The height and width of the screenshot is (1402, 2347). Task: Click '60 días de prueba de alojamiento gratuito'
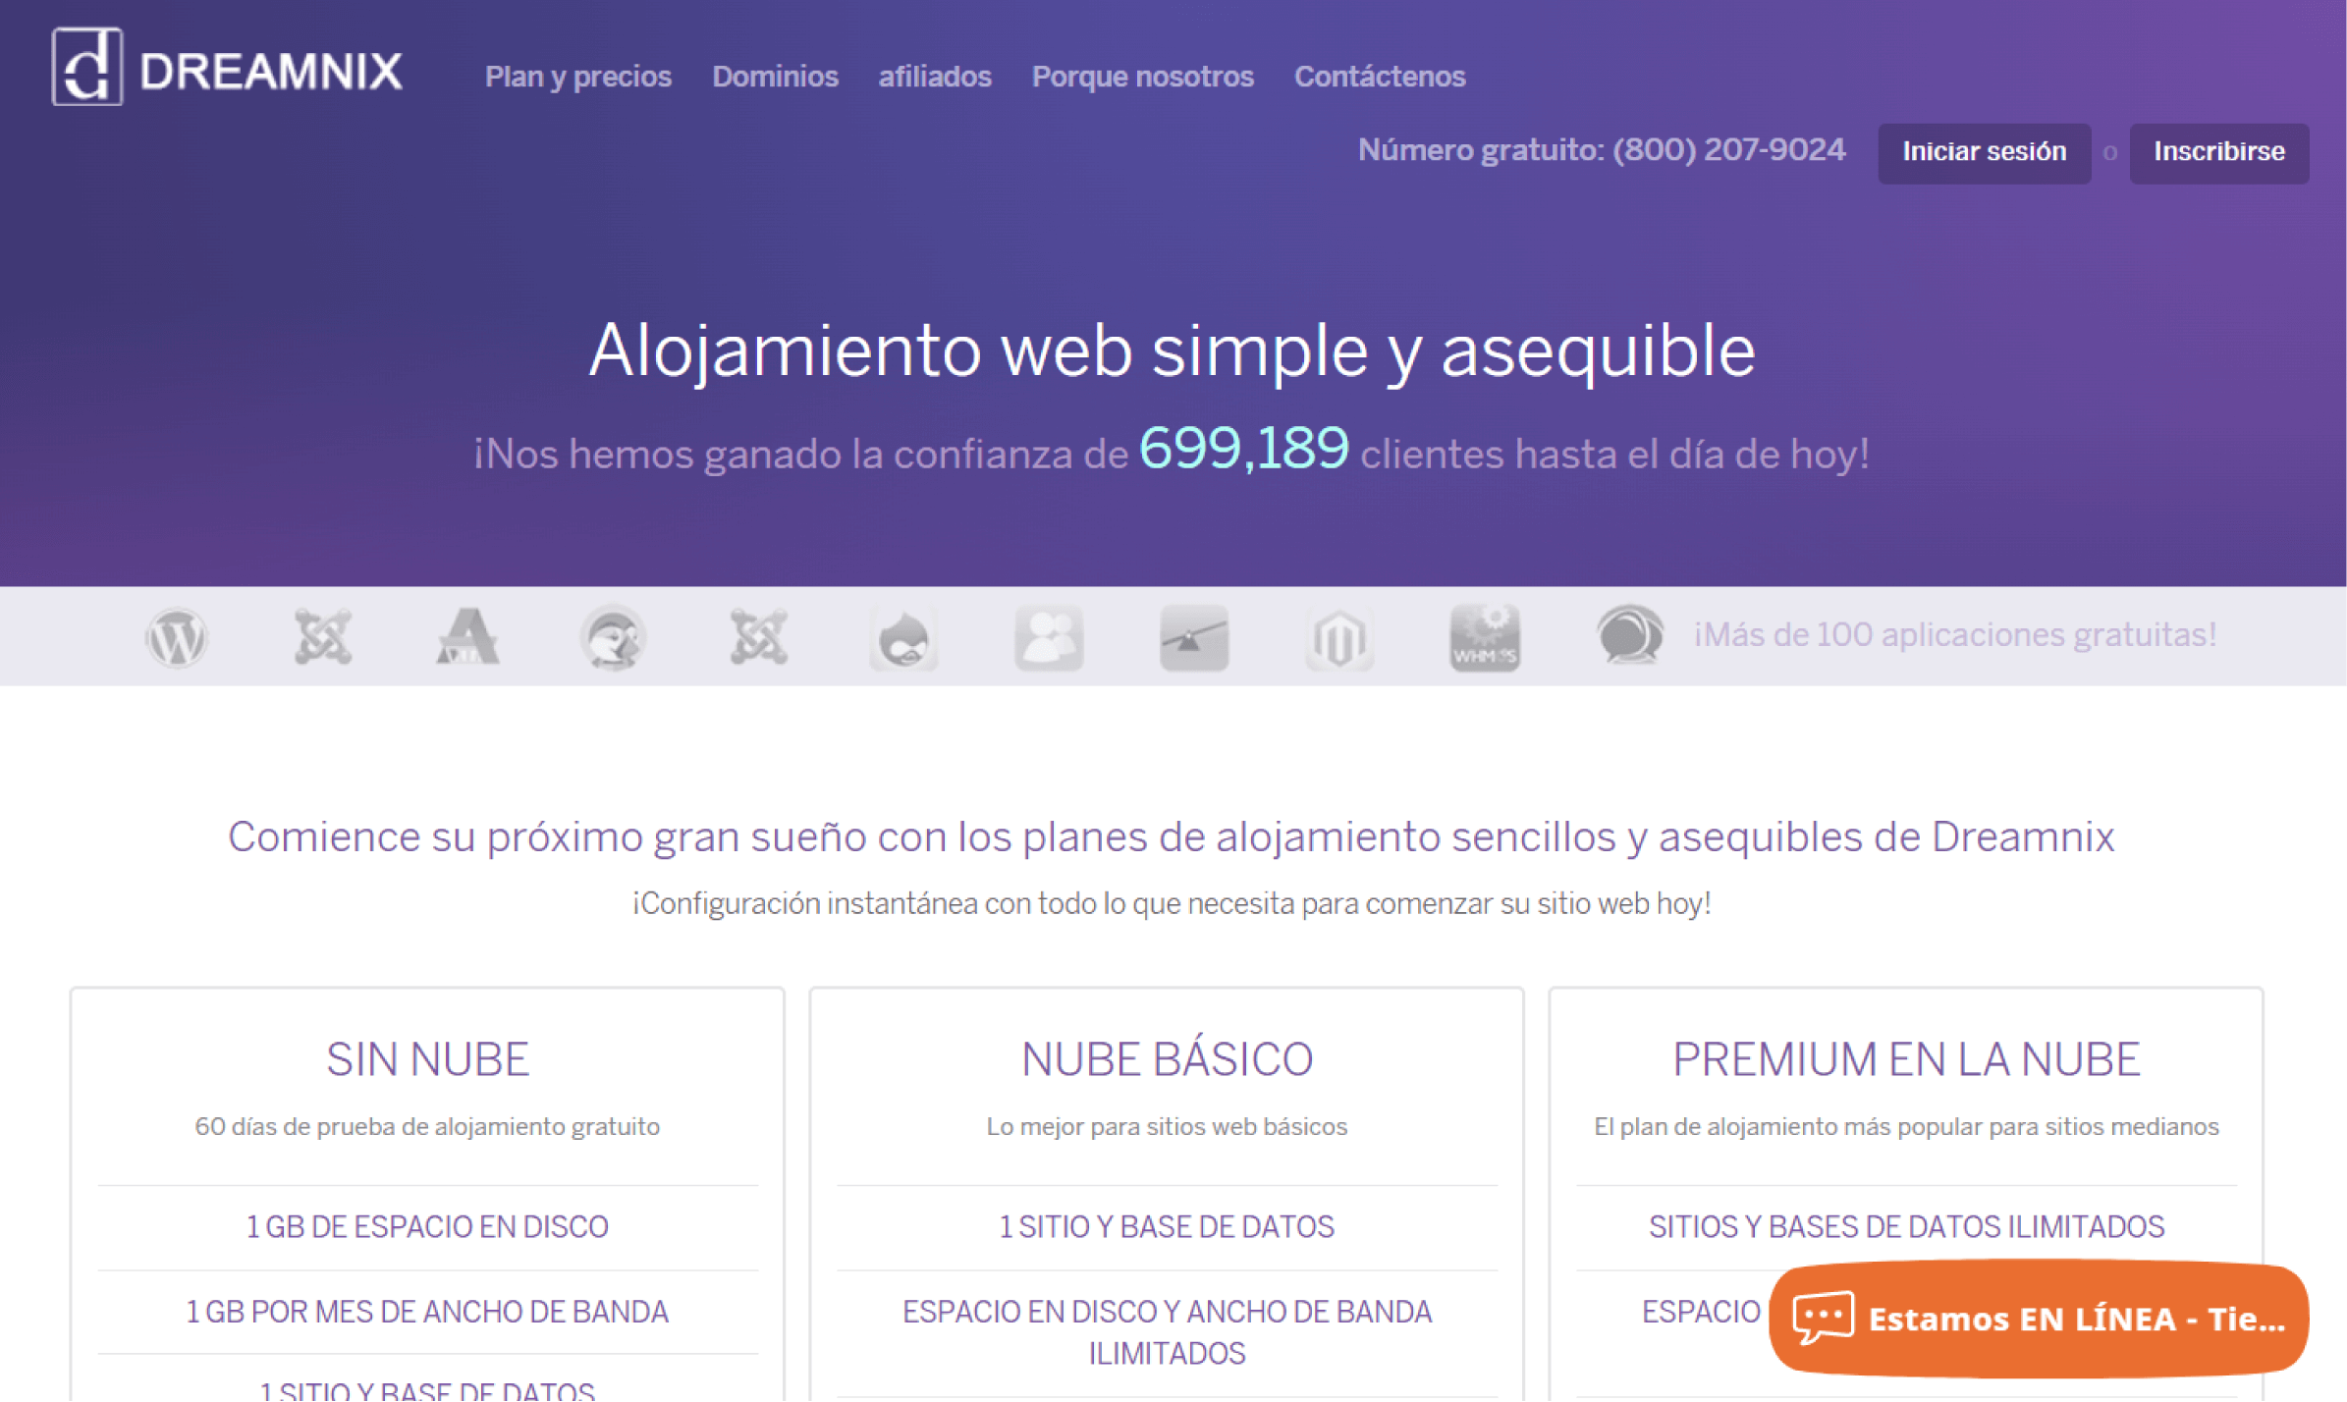tap(427, 1126)
